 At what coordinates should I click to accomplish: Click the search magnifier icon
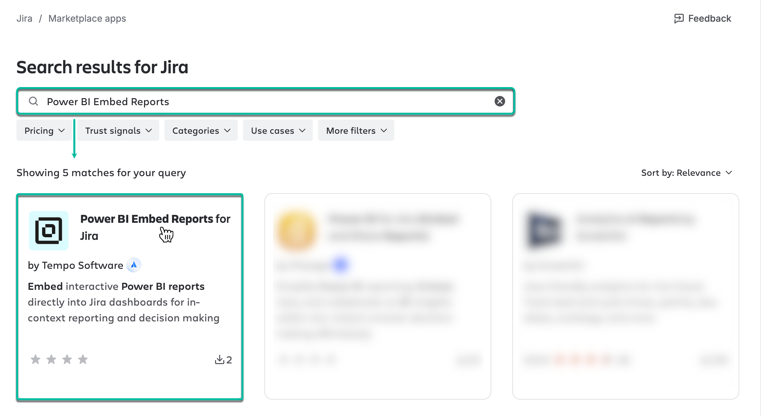(34, 101)
